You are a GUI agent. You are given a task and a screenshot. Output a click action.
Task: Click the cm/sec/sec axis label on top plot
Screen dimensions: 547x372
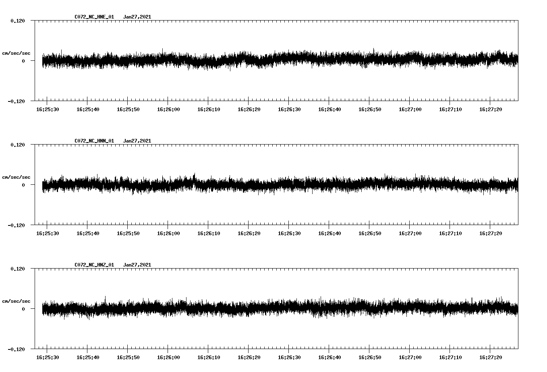click(16, 53)
